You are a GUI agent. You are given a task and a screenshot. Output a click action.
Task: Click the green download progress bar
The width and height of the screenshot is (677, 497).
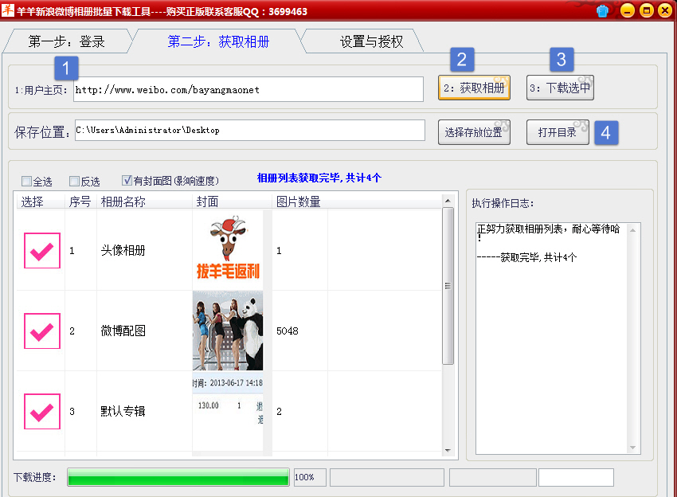(178, 477)
